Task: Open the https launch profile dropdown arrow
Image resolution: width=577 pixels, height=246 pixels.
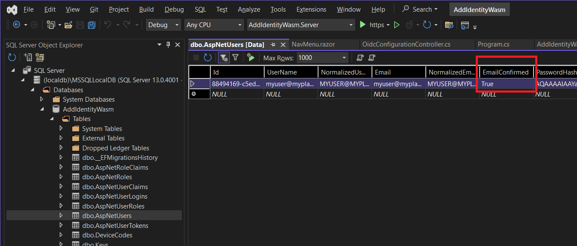Action: (x=388, y=25)
